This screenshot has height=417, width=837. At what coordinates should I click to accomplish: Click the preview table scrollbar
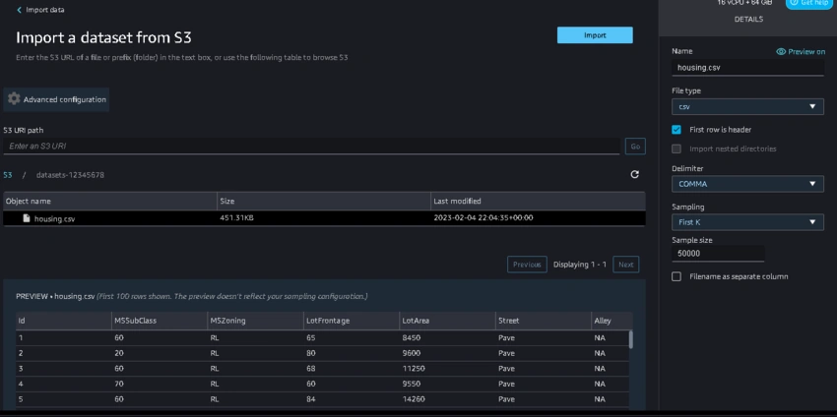(x=630, y=339)
